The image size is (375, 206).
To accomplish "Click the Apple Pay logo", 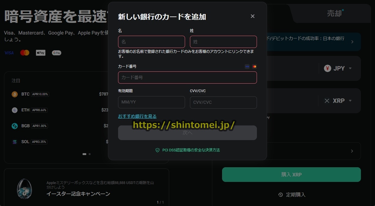I will point(40,53).
